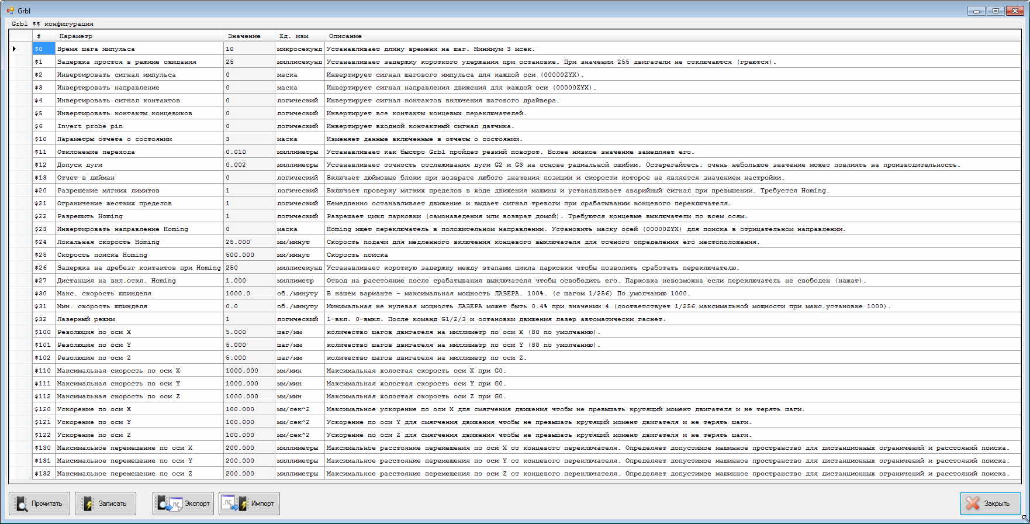Click the Описание column header
Image resolution: width=1030 pixels, height=524 pixels.
click(672, 36)
